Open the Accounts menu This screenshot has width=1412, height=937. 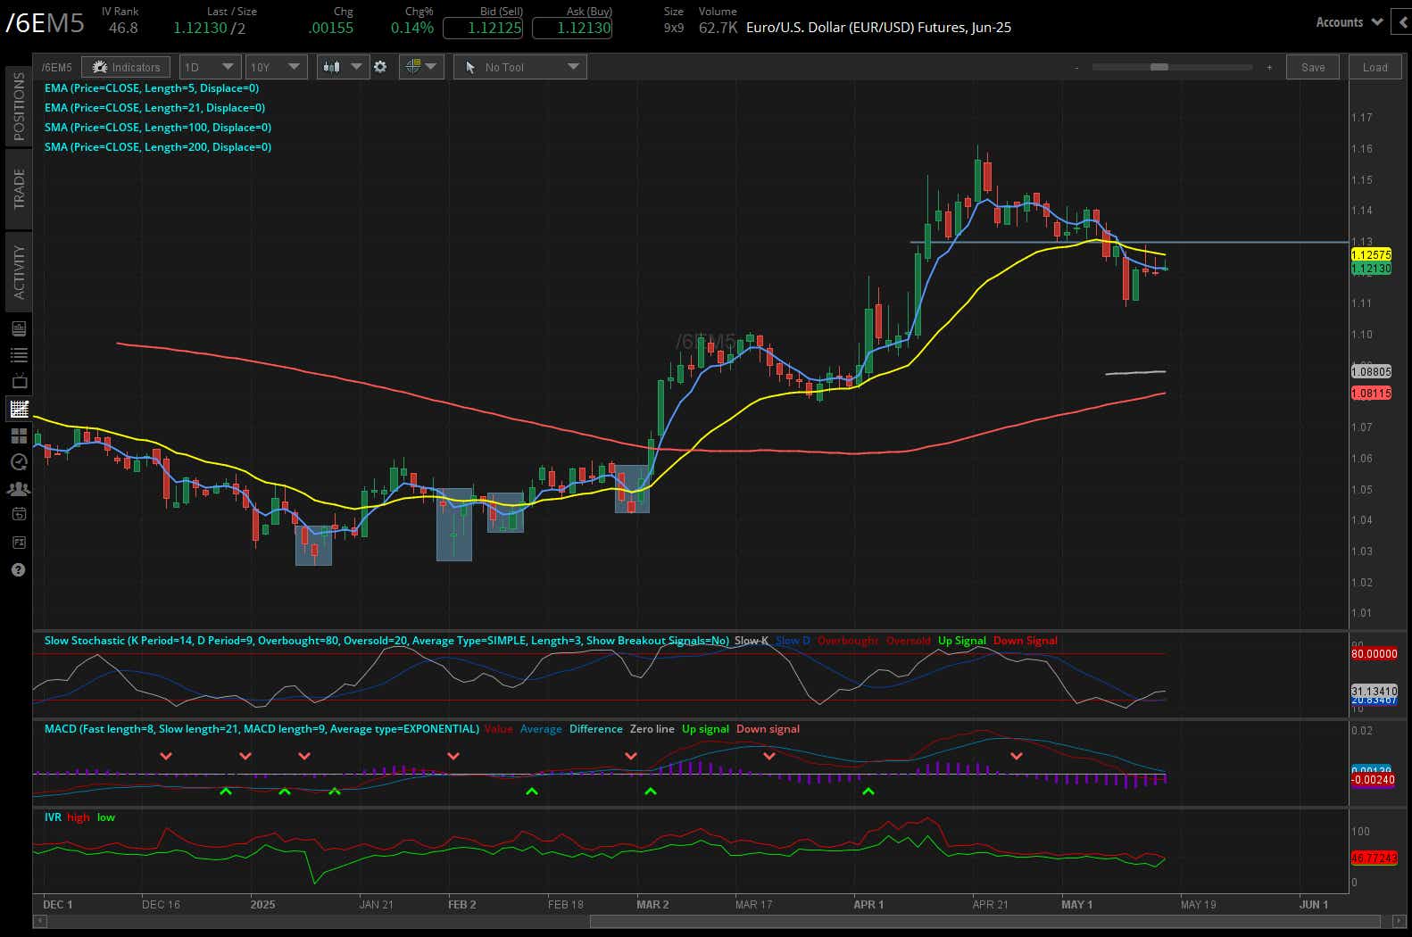point(1349,22)
